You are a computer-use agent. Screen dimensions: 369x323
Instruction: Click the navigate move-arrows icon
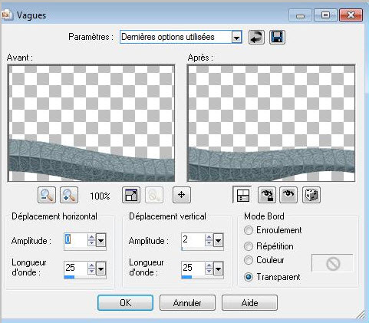182,195
